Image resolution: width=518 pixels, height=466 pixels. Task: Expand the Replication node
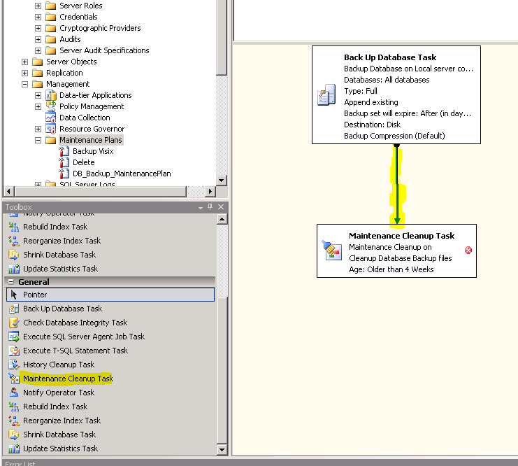click(24, 73)
